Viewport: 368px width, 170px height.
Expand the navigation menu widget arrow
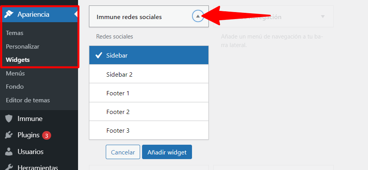(322, 17)
